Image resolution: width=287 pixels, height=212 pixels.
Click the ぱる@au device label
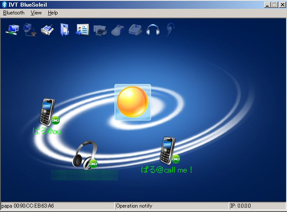pos(47,131)
